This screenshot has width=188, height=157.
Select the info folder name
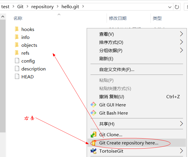click(x=25, y=37)
